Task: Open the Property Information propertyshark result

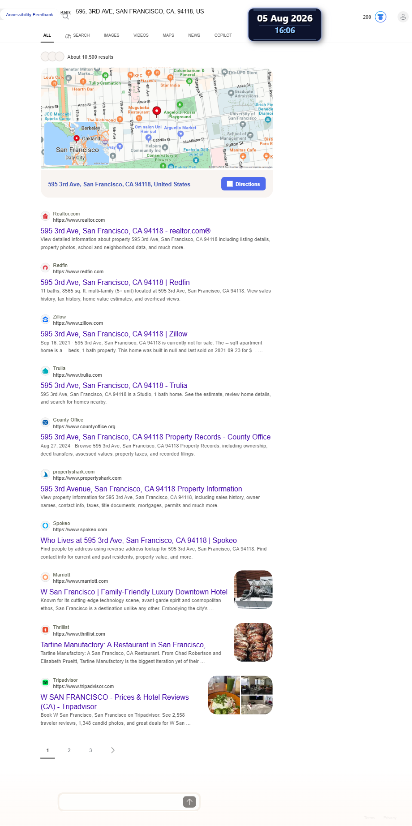Action: [x=141, y=489]
